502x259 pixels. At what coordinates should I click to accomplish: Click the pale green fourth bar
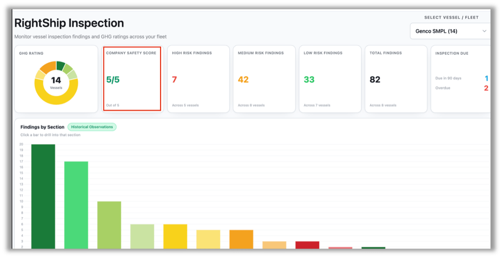pyautogui.click(x=142, y=236)
